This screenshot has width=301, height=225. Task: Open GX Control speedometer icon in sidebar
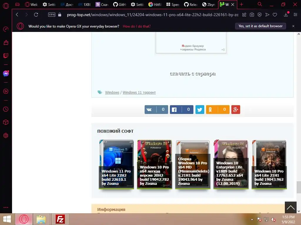pyautogui.click(x=6, y=29)
